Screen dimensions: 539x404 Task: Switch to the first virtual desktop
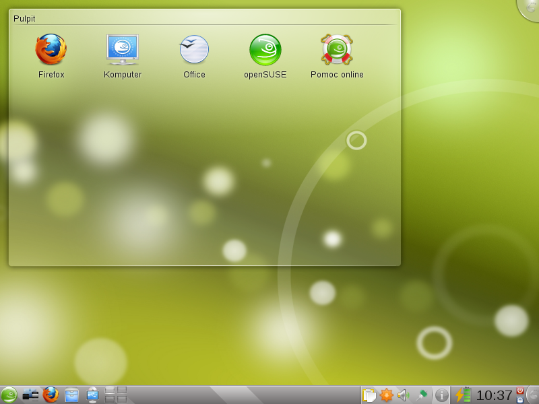tap(110, 391)
